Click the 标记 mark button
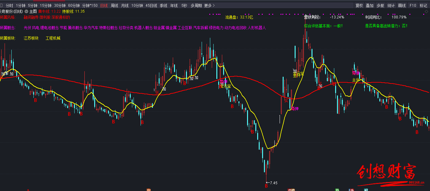Viewport: 430px width, 191px height. tap(424, 6)
